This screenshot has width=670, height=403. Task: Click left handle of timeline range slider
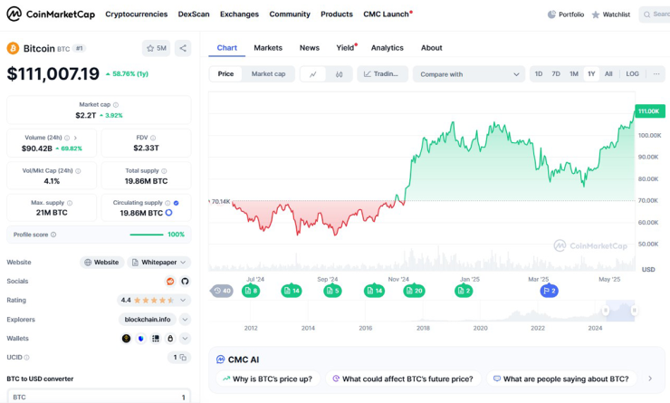tap(606, 311)
